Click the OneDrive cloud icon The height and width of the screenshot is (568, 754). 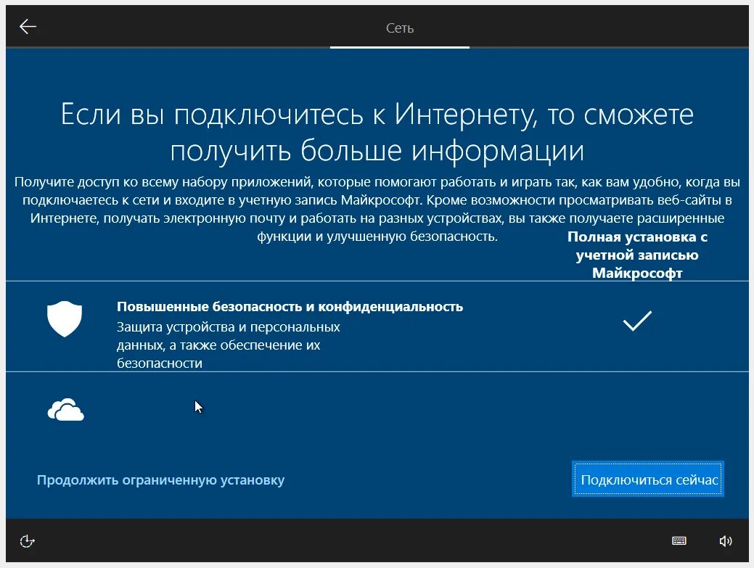click(x=66, y=409)
